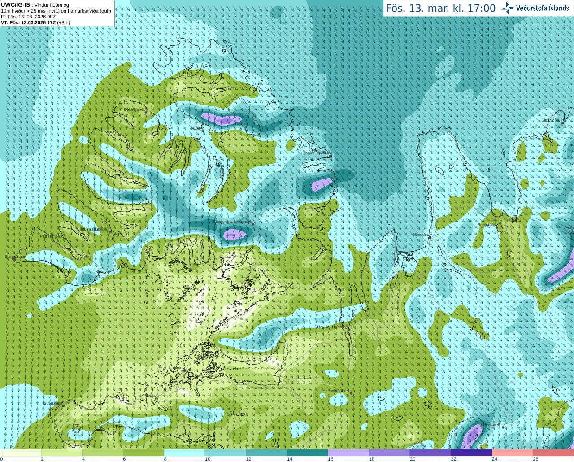This screenshot has width=574, height=462.
Task: Click the 24–26 m/s pink legend swatch
Action: [513, 453]
